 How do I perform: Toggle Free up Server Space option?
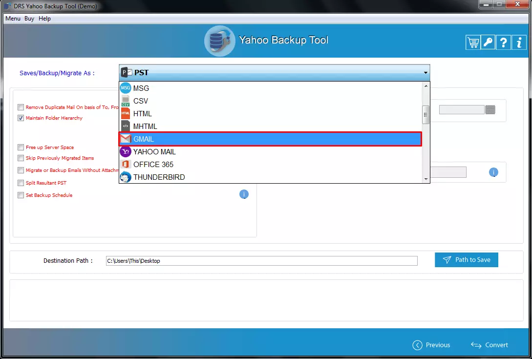click(21, 148)
